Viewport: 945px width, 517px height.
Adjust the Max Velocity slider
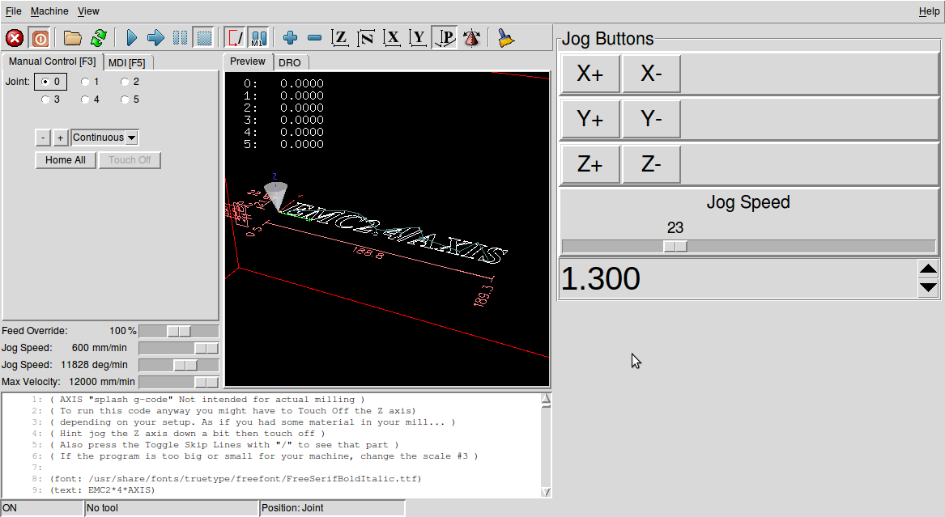179,382
